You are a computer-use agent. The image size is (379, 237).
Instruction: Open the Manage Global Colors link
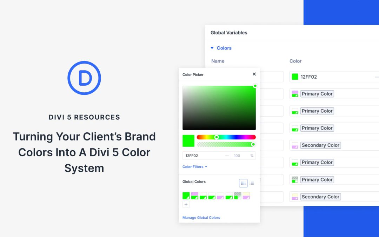point(201,217)
